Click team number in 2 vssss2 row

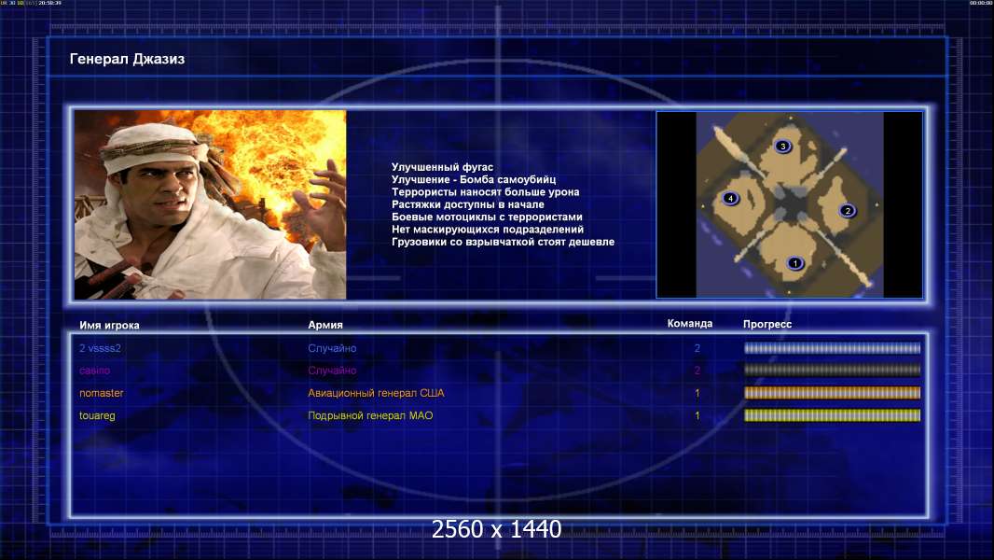click(697, 348)
